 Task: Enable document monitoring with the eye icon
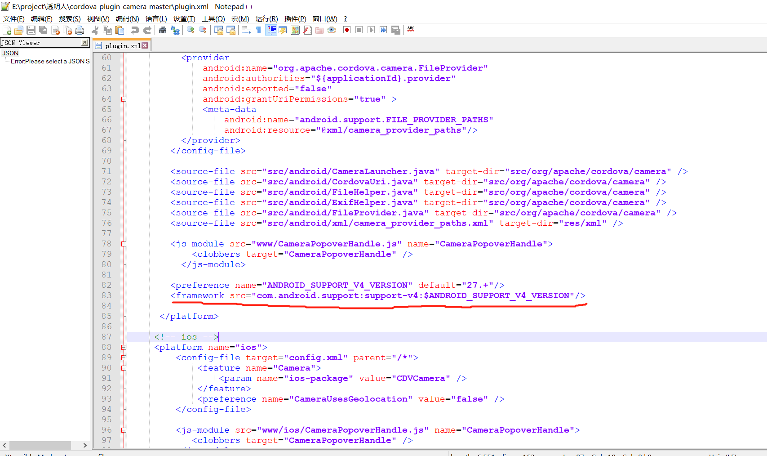point(332,30)
